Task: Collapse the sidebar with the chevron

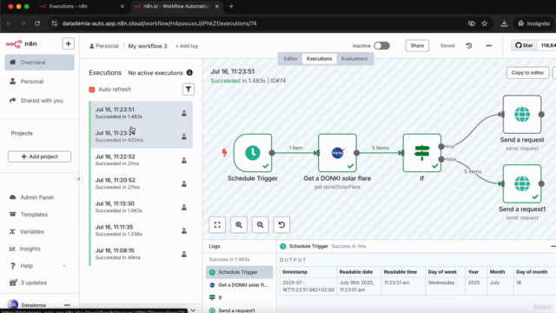Action: pos(79,179)
